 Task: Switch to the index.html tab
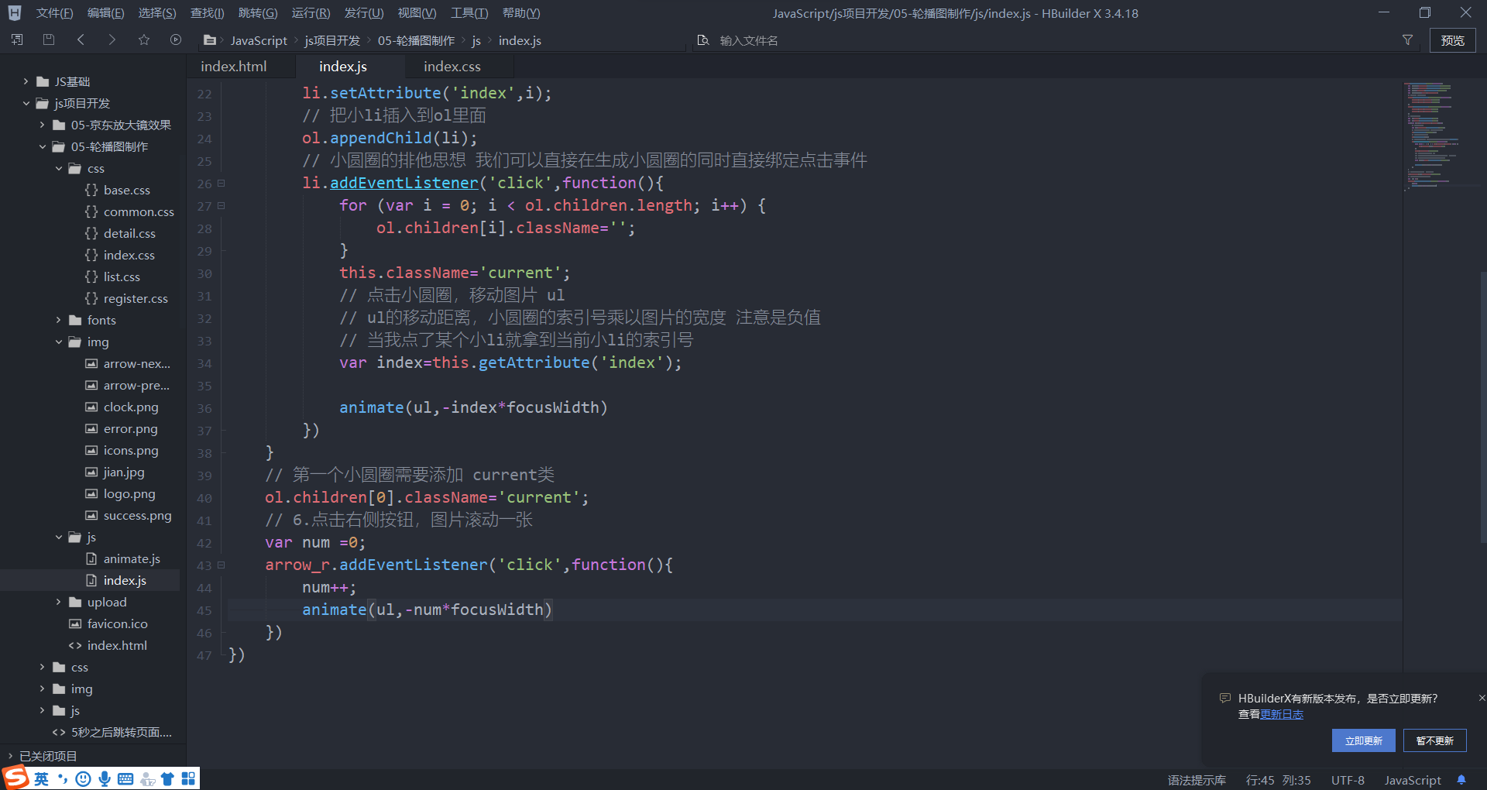coord(232,66)
